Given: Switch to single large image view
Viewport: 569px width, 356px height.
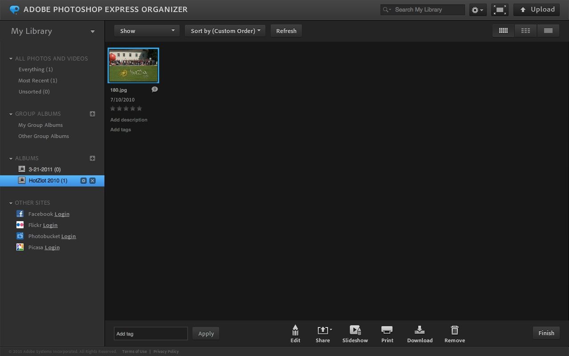Looking at the screenshot, I should click(548, 31).
